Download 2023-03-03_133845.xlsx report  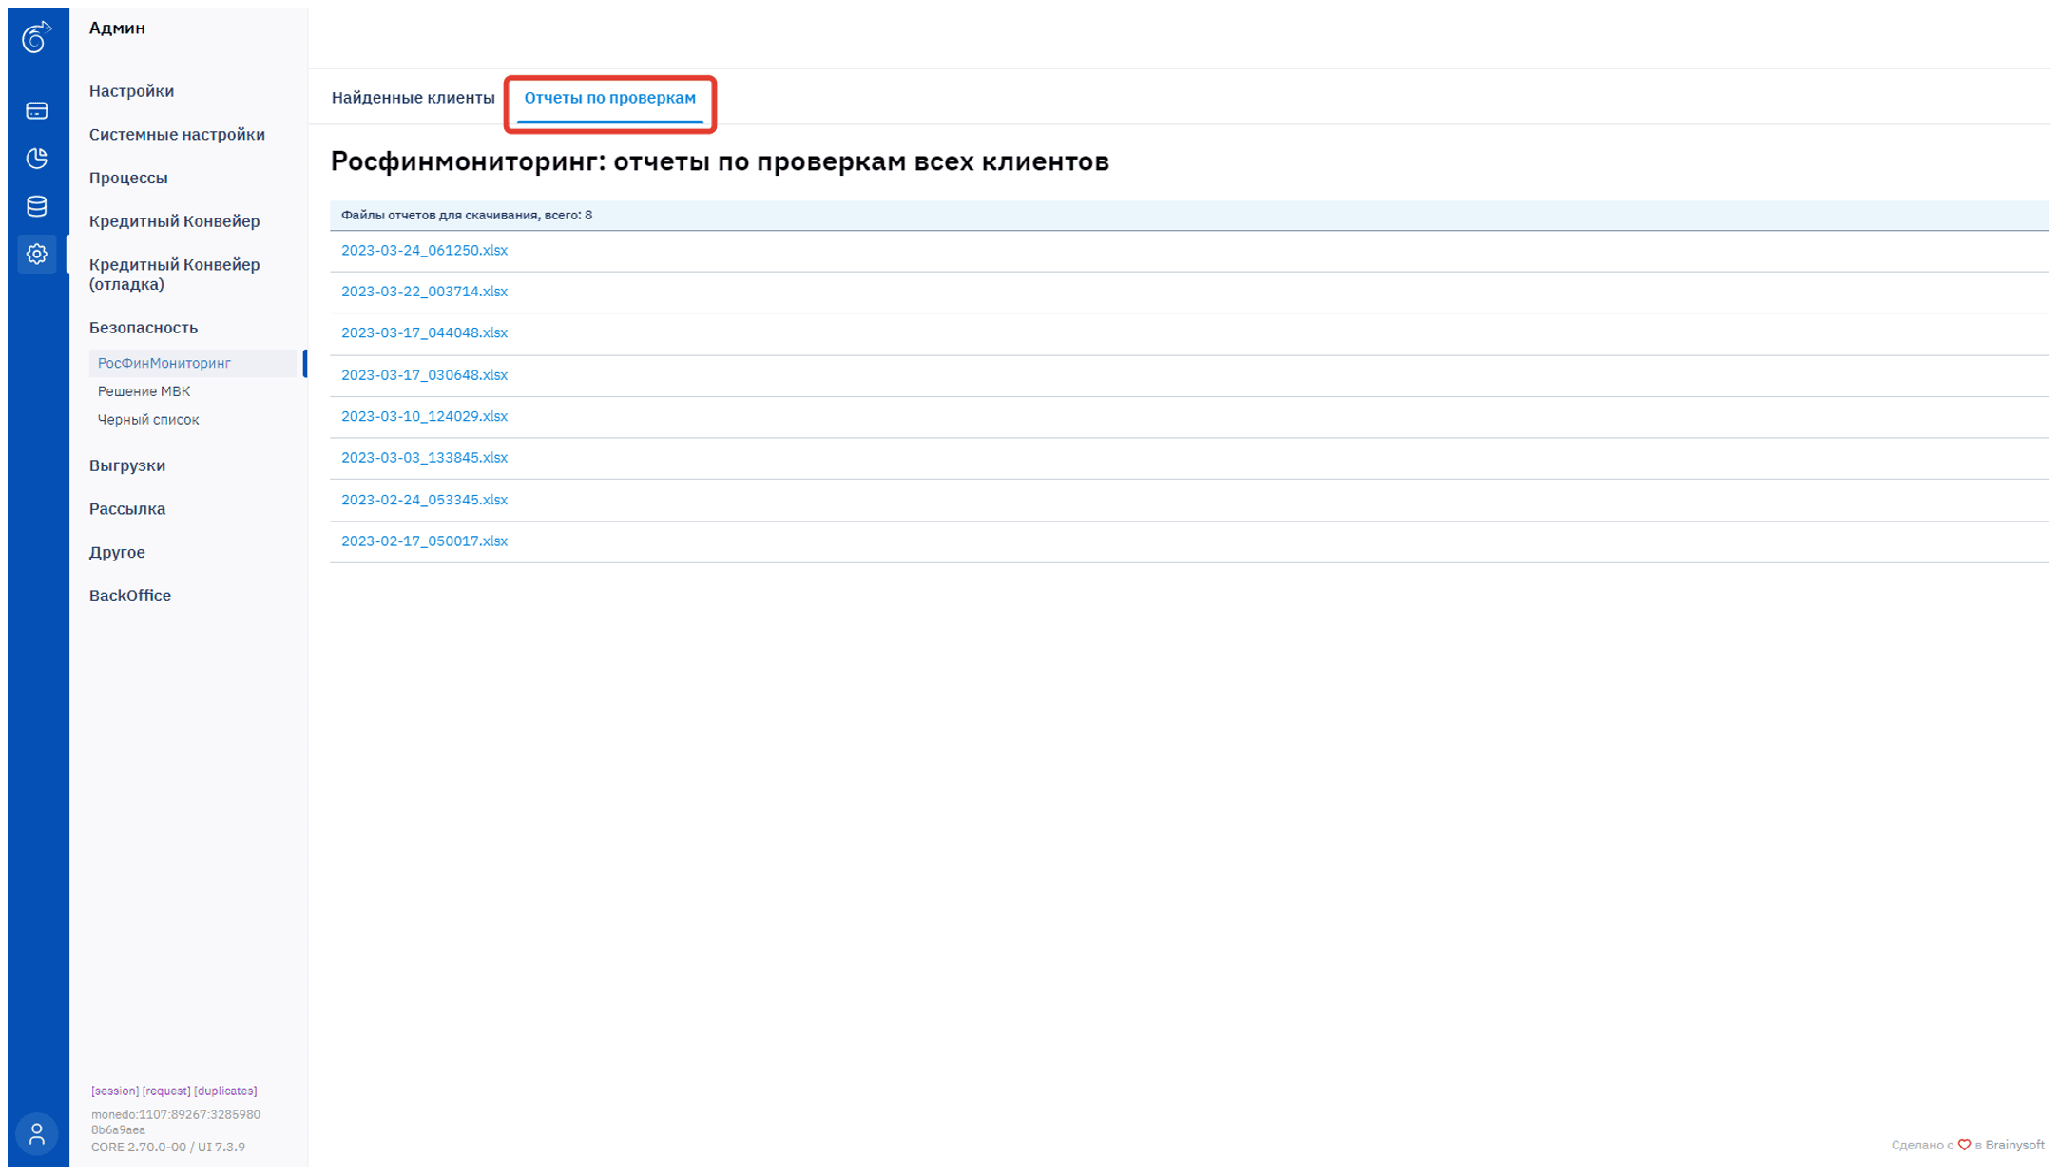pos(424,458)
